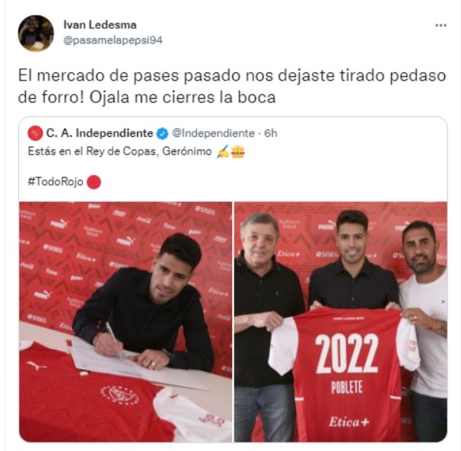Open the @Independiente handle
Image resolution: width=461 pixels, height=451 pixels.
tap(213, 134)
